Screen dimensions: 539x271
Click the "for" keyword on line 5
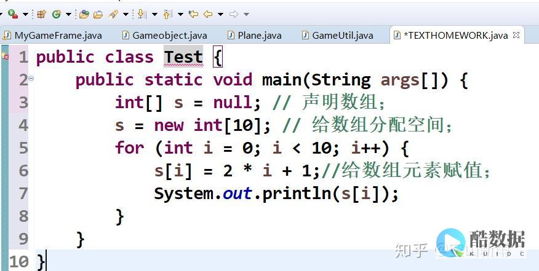[x=129, y=147]
